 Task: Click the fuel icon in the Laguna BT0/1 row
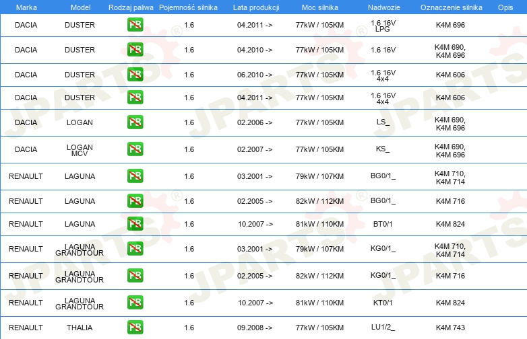tap(135, 224)
